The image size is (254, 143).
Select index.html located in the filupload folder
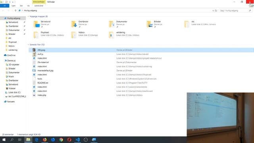coord(141,75)
